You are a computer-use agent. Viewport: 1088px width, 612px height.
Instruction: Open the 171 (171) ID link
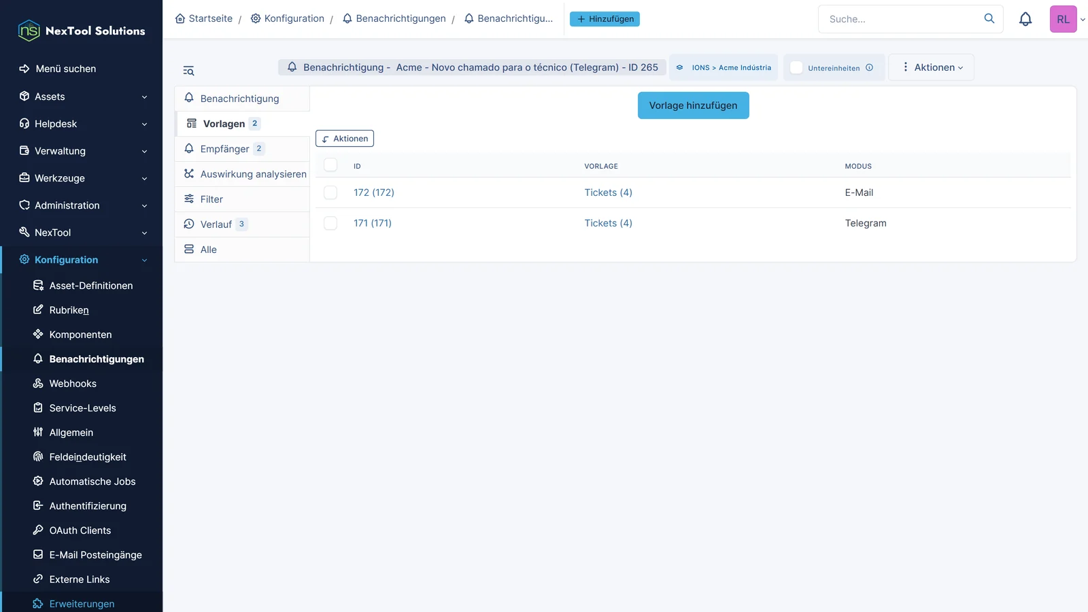tap(373, 223)
